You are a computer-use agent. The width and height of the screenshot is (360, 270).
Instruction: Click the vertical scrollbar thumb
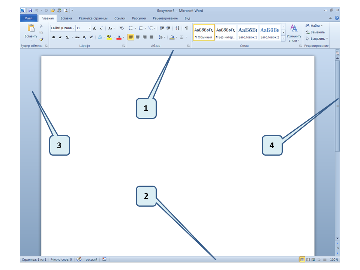337,106
